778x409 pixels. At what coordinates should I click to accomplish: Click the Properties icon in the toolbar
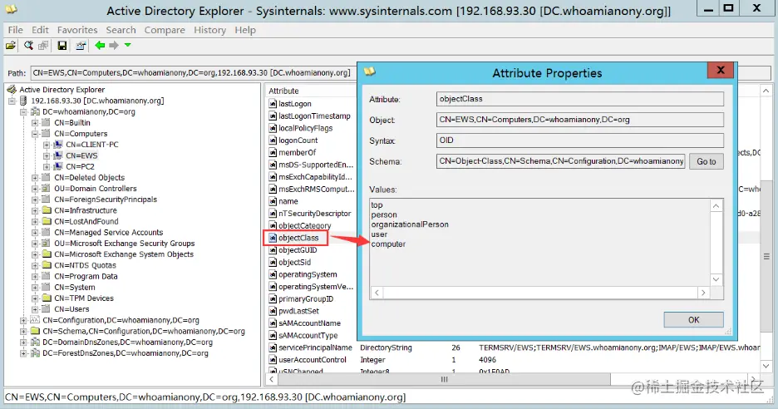(81, 46)
